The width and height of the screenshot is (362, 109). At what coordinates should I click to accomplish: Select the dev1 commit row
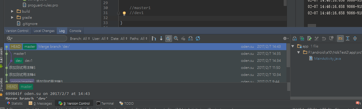tap(145, 61)
